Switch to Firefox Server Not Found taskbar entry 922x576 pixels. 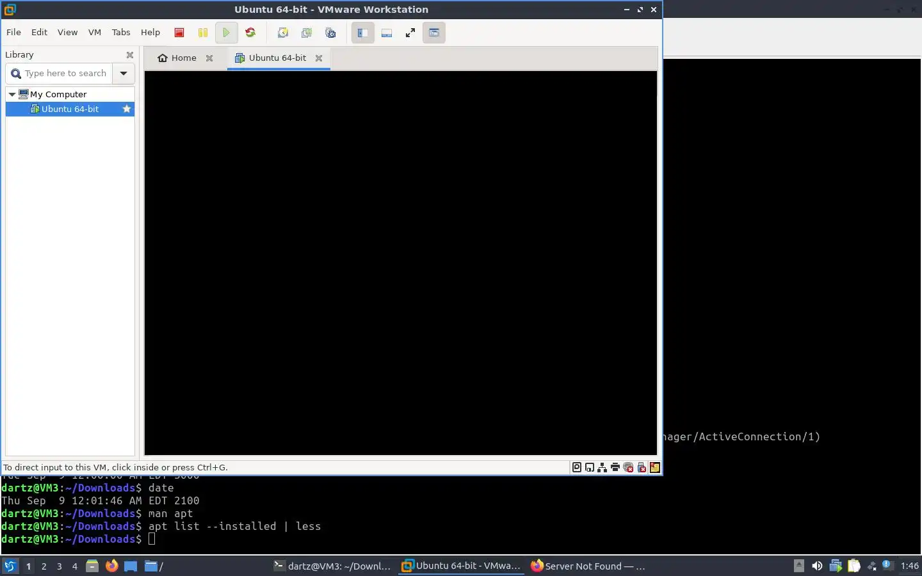[x=589, y=566]
